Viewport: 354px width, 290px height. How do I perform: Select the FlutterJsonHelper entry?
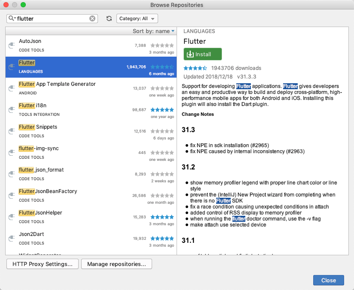point(91,217)
